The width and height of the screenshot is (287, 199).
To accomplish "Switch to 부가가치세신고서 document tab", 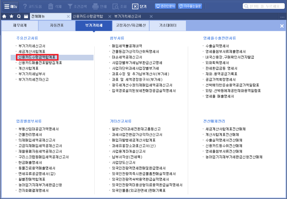I will click(x=128, y=17).
